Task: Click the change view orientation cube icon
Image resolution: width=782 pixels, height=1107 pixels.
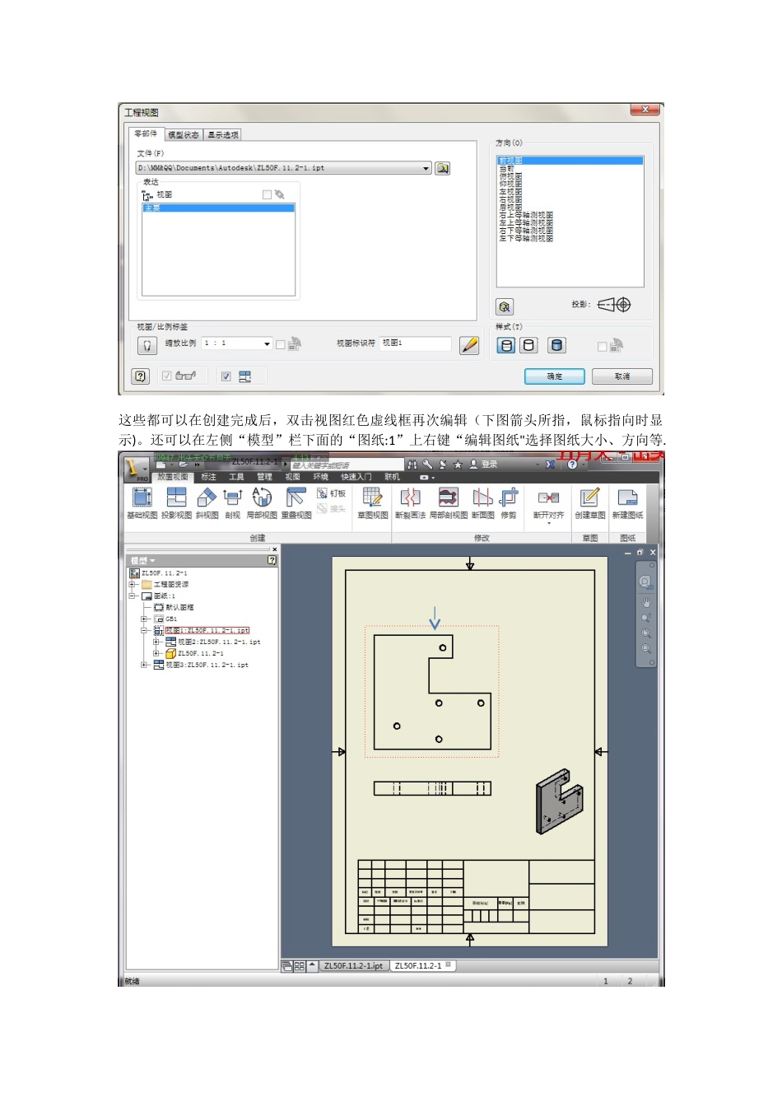Action: 505,306
